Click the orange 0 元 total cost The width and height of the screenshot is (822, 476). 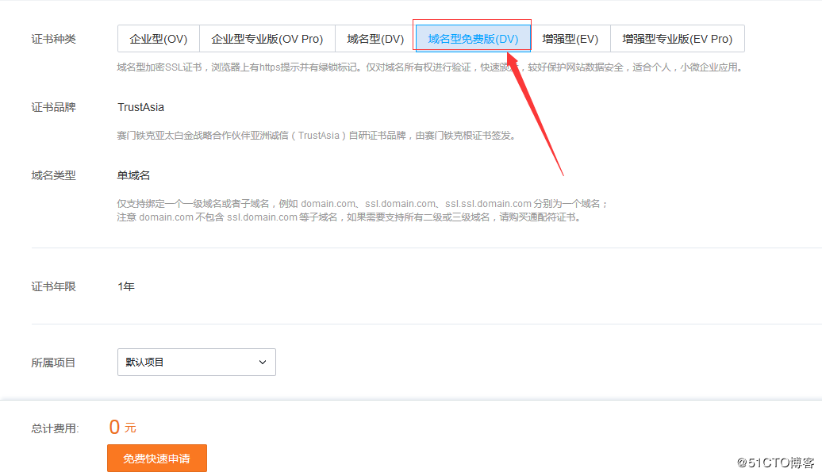pyautogui.click(x=125, y=426)
